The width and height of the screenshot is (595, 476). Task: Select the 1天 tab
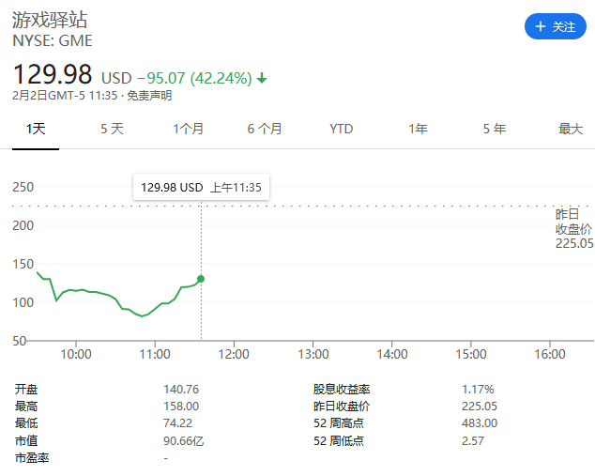point(36,129)
